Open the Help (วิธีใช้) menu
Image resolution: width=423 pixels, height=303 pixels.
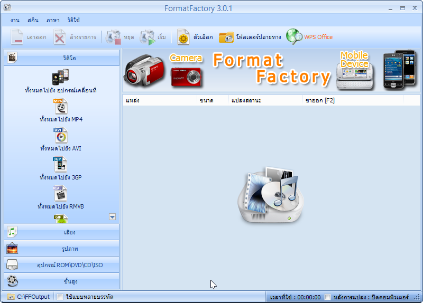(x=73, y=20)
